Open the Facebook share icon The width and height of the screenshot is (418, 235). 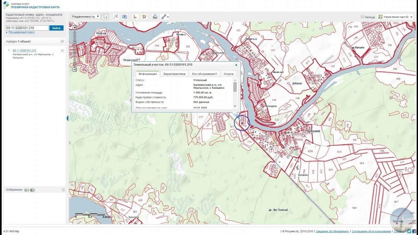(414, 231)
